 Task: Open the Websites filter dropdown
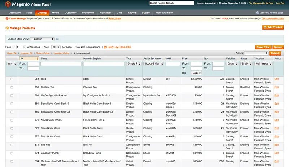pos(263,64)
